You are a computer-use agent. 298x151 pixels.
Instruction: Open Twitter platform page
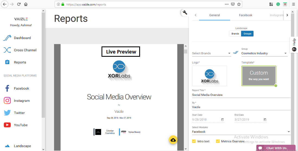14,113
